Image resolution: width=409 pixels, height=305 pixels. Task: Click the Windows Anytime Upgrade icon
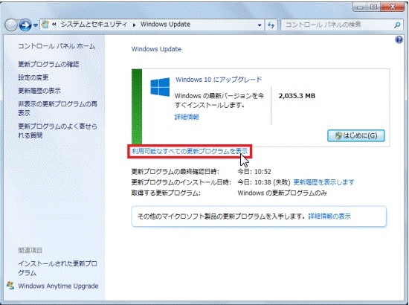point(10,286)
